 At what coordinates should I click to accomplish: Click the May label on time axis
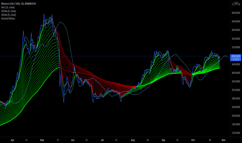pos(42,140)
